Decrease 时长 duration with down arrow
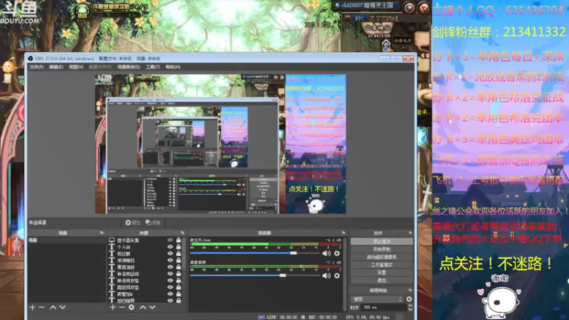This screenshot has height=320, width=569. pos(410,309)
